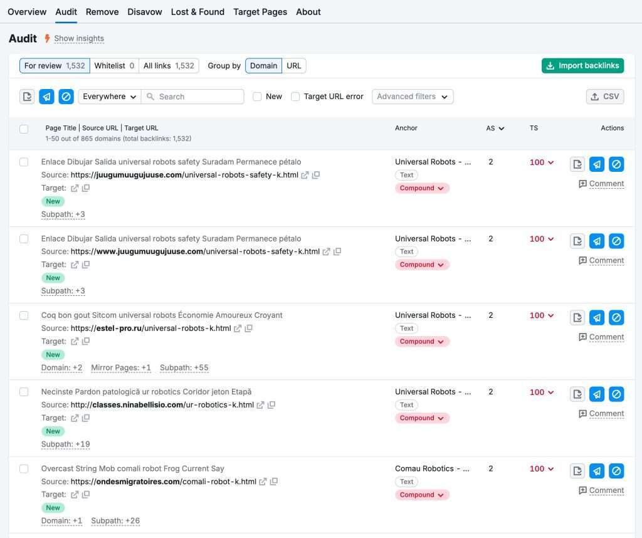Open the About tab

pyautogui.click(x=308, y=12)
